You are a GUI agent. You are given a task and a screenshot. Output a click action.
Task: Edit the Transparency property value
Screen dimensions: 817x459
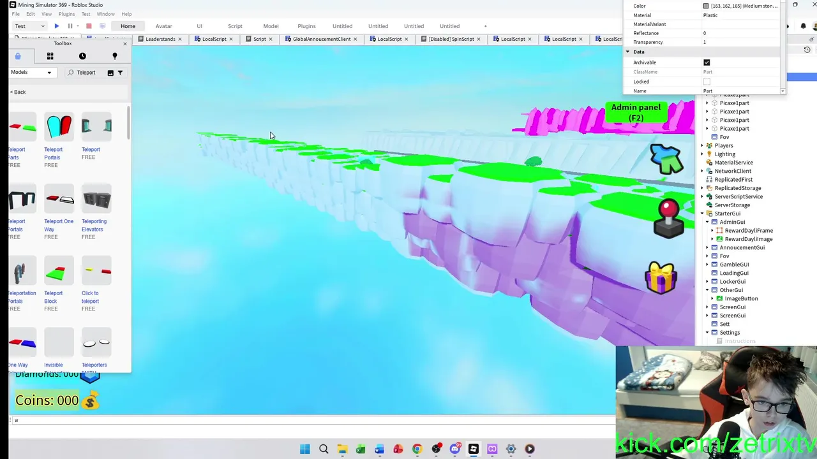tap(740, 42)
